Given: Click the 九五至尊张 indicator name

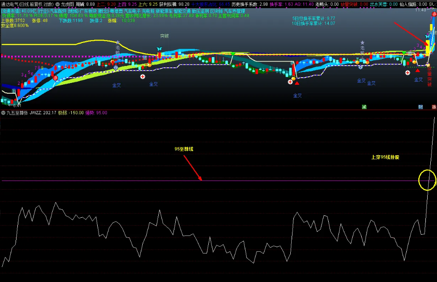Looking at the screenshot, I should coord(16,113).
